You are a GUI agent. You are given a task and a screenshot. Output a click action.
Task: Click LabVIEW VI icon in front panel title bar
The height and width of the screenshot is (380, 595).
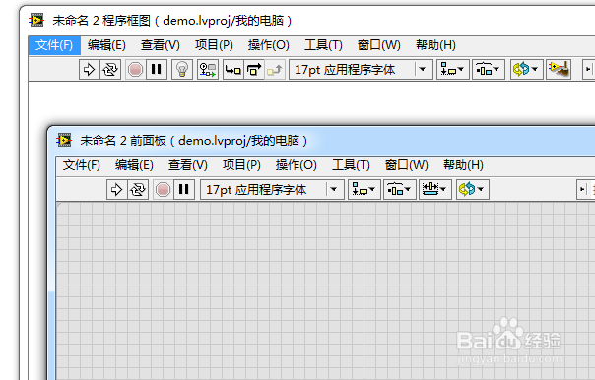point(64,140)
